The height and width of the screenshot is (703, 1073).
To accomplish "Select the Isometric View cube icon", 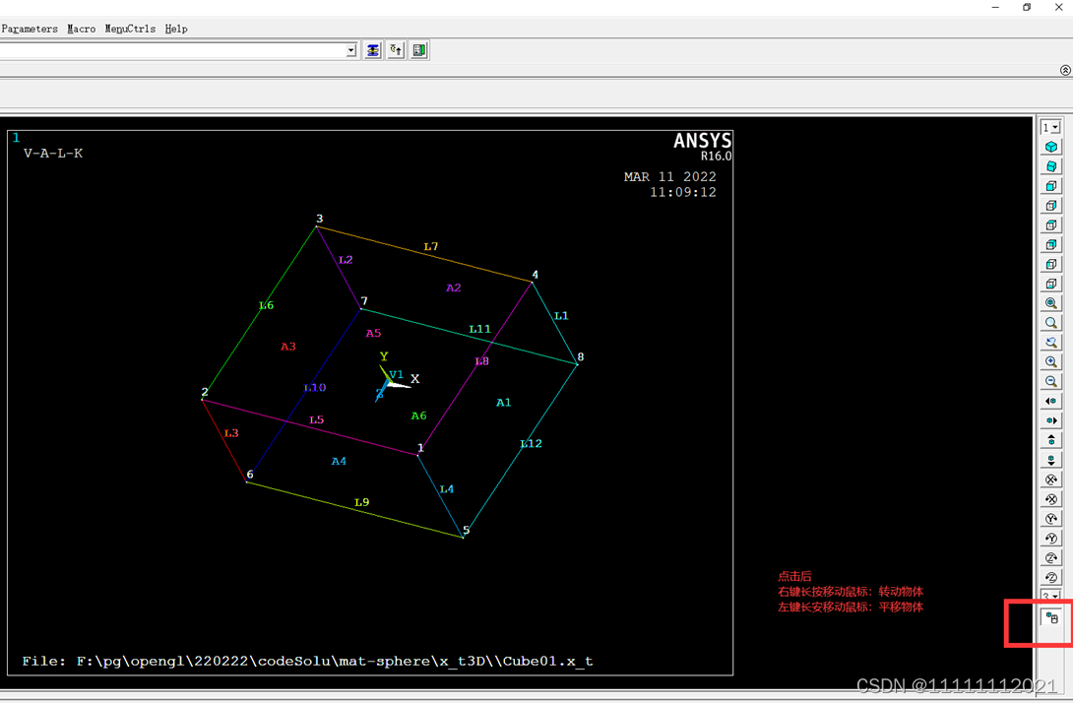I will point(1051,147).
